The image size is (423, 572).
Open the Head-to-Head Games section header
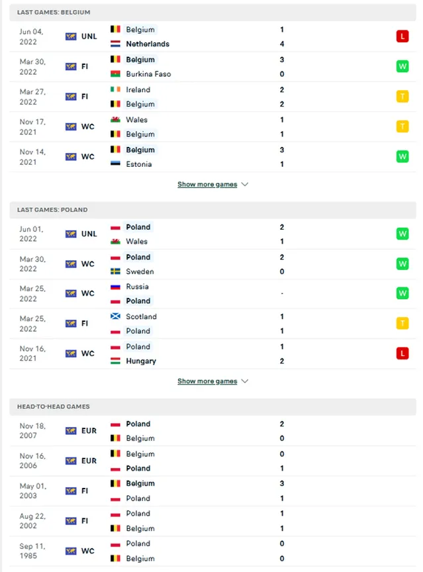pyautogui.click(x=212, y=406)
